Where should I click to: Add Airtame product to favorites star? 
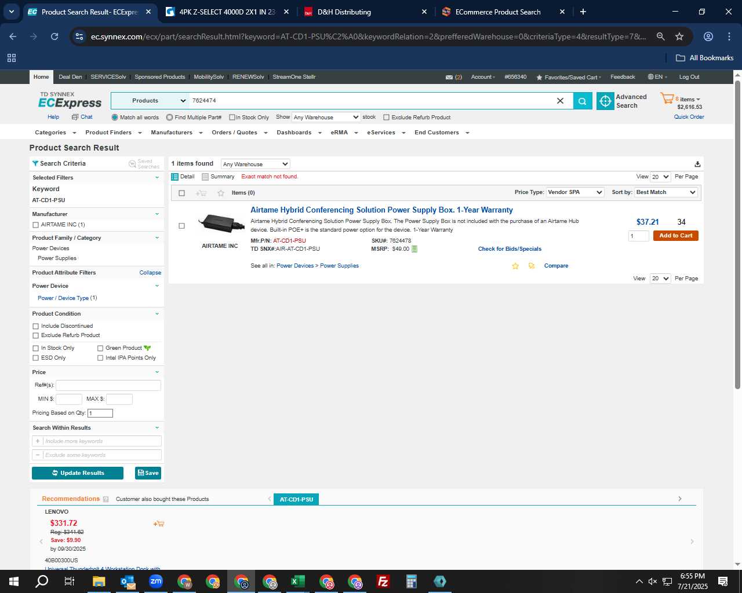(x=515, y=266)
